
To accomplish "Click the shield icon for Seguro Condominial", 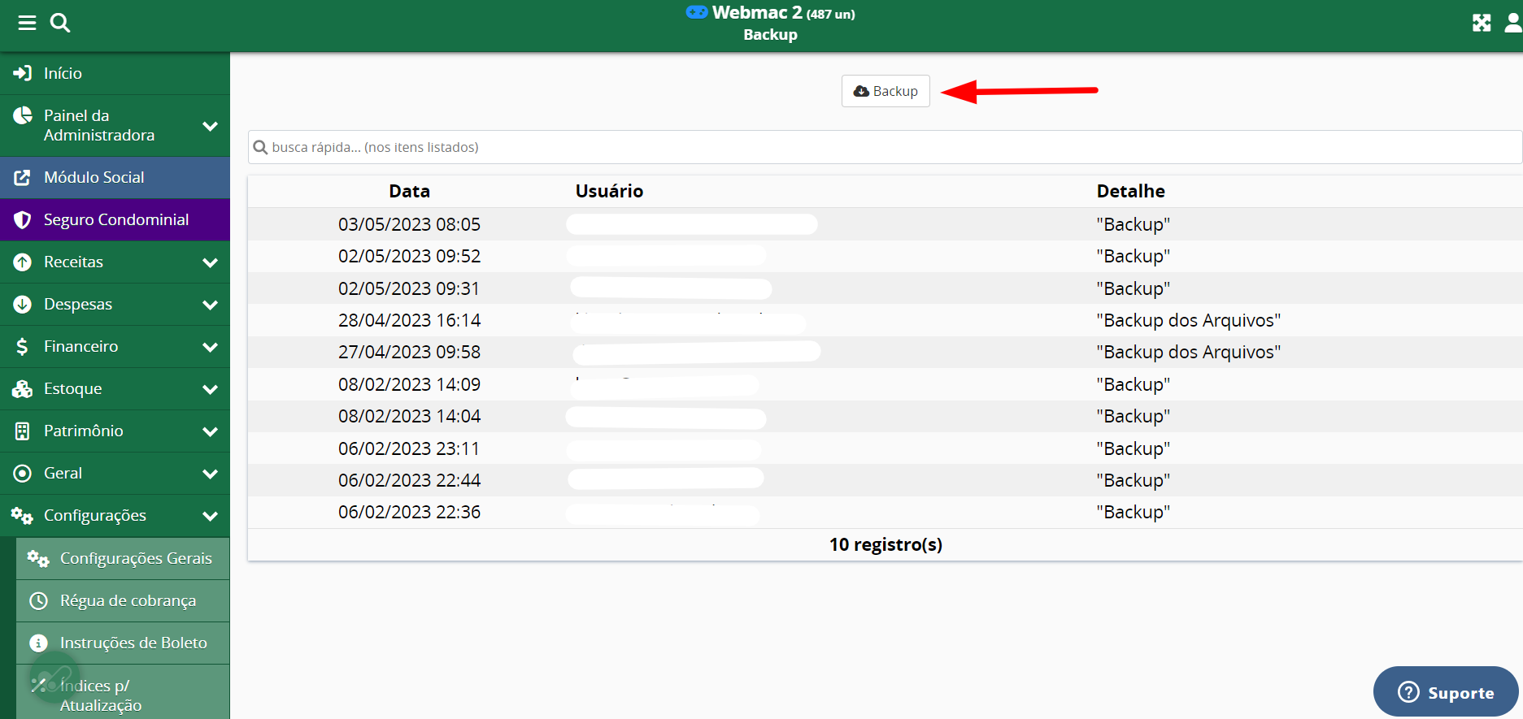I will 23,220.
